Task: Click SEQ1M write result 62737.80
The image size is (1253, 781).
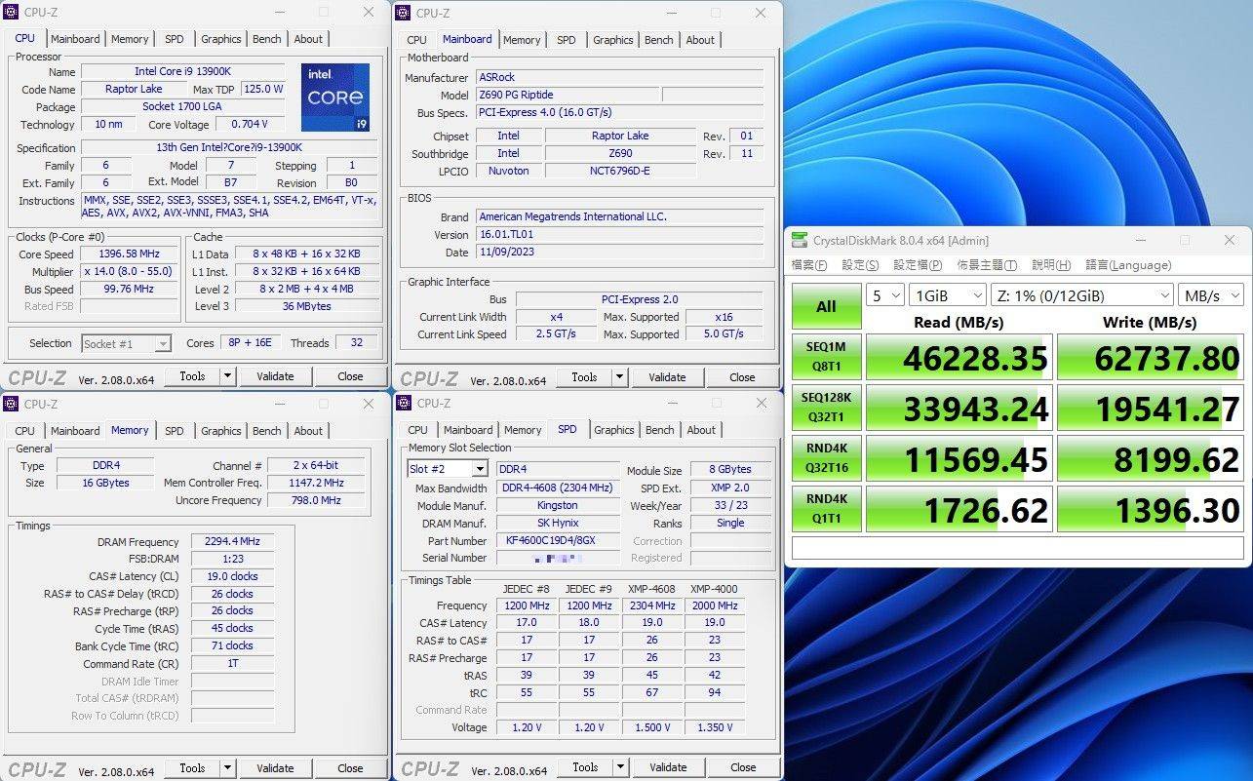Action: 1151,358
